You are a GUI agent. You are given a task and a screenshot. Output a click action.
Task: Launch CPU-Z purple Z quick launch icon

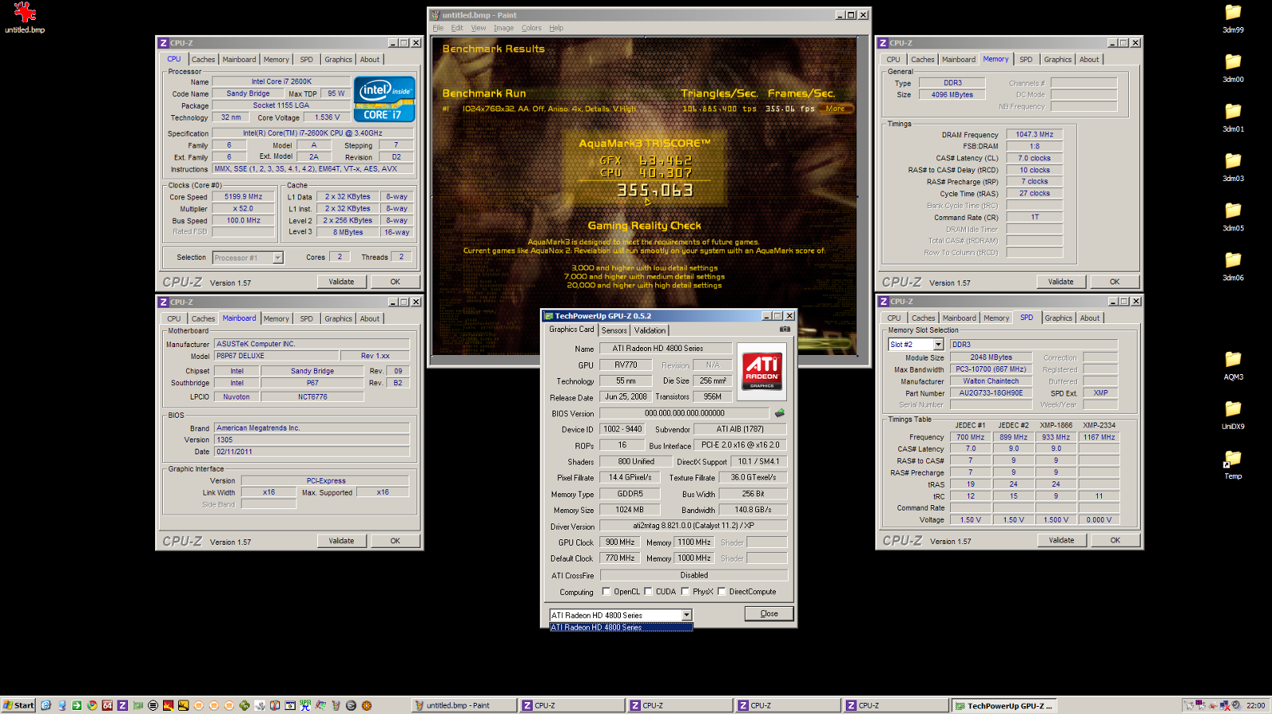122,705
